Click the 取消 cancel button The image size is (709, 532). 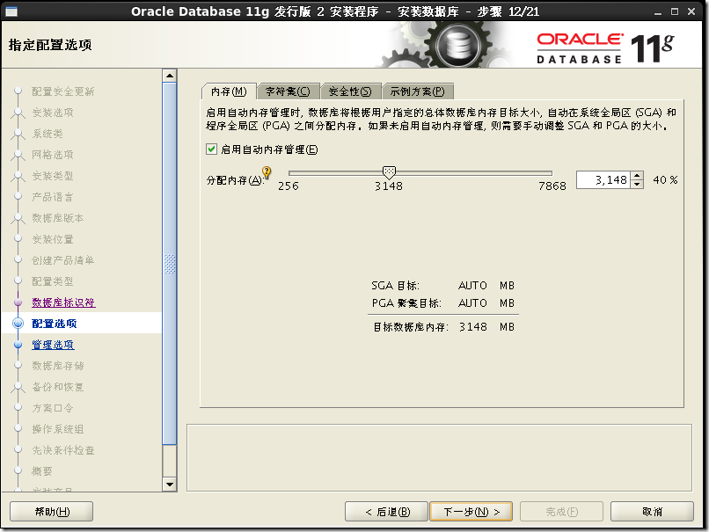pos(652,512)
